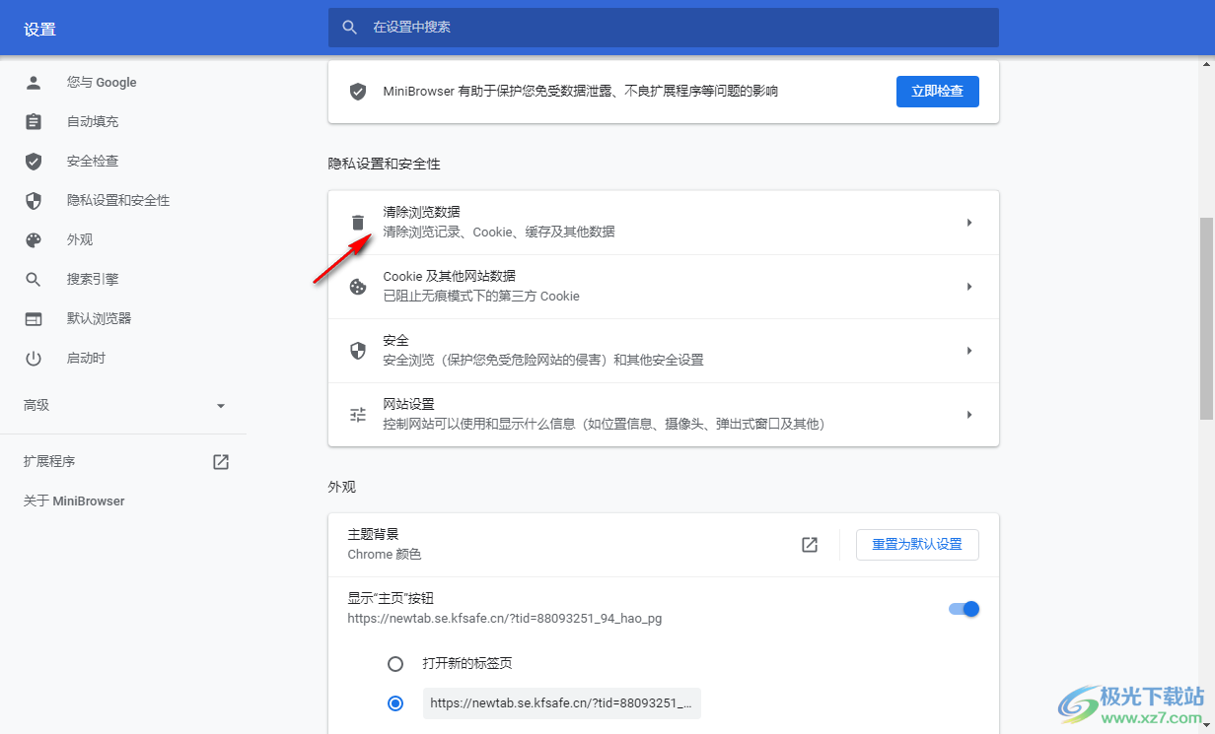Toggle the 显示"主页"按钮 switch off

click(x=963, y=608)
